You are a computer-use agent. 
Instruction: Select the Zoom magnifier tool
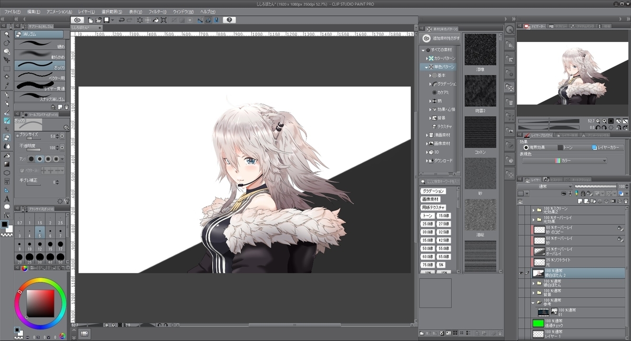point(7,34)
